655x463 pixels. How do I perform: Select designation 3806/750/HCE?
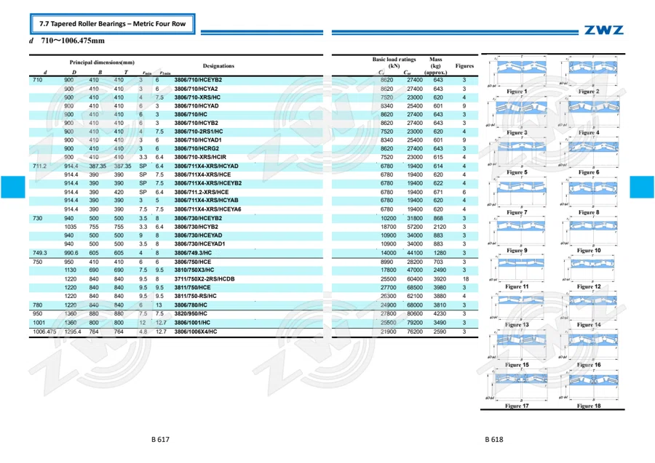[193, 262]
